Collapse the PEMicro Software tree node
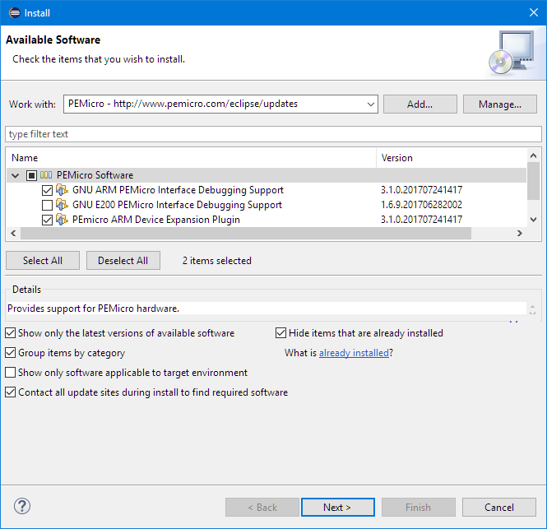The height and width of the screenshot is (529, 547). 15,175
